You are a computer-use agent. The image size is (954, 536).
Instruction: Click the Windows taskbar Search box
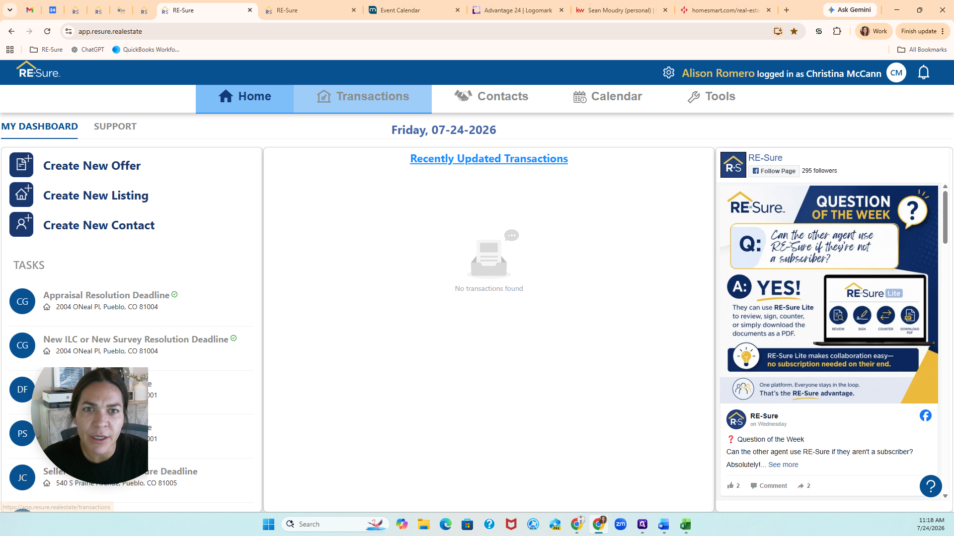click(x=335, y=524)
